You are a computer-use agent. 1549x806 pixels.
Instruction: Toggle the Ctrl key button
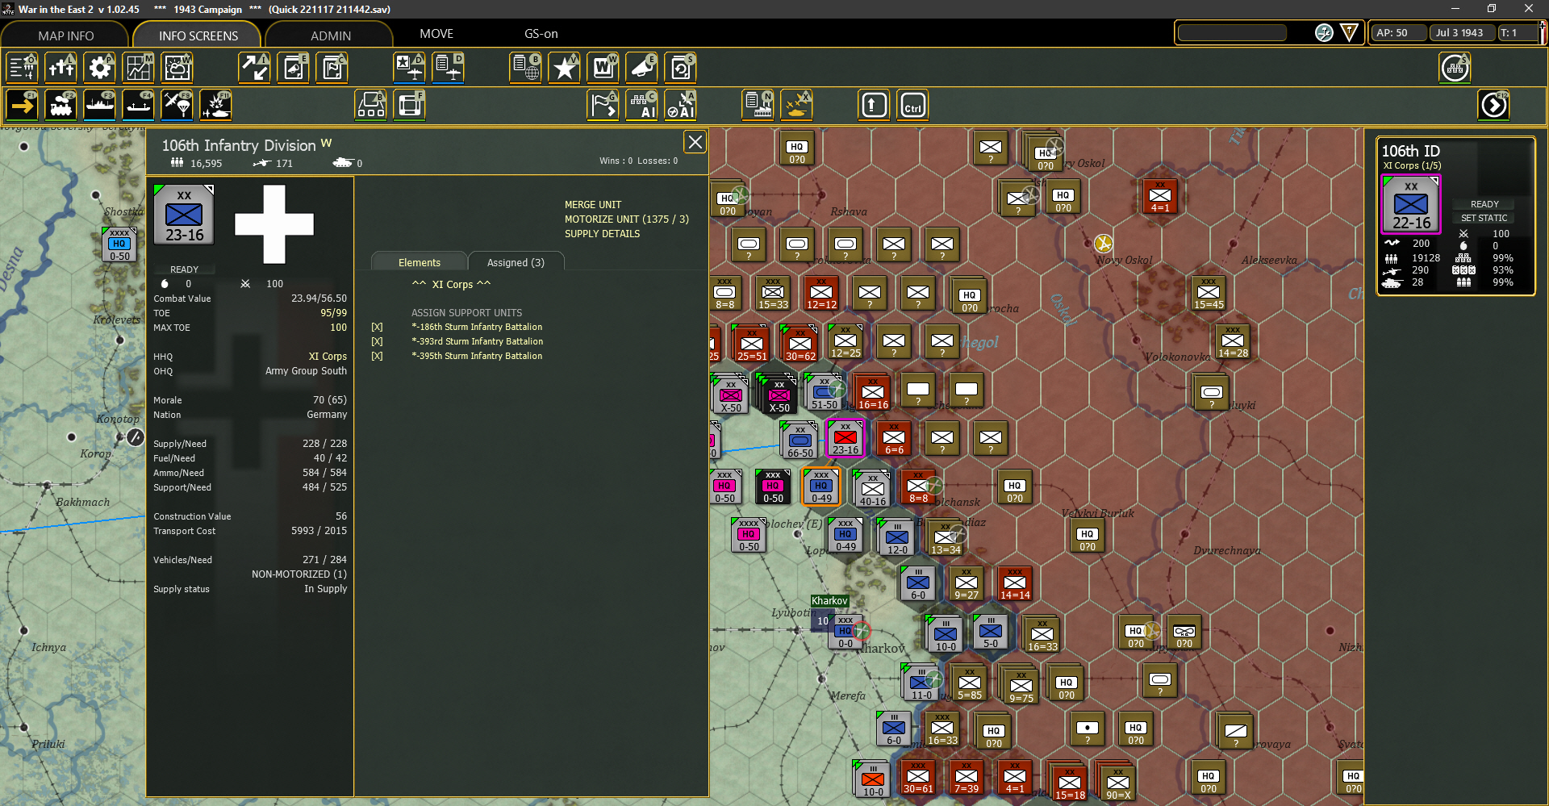(x=913, y=105)
